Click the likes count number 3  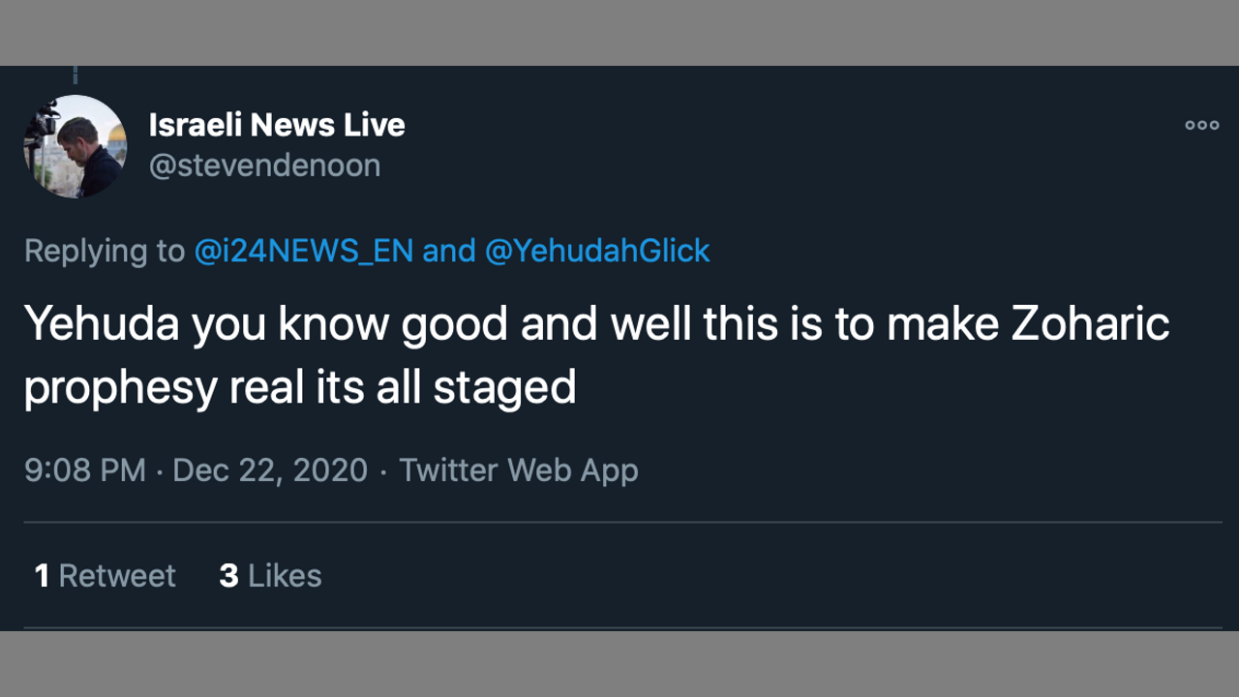click(228, 576)
